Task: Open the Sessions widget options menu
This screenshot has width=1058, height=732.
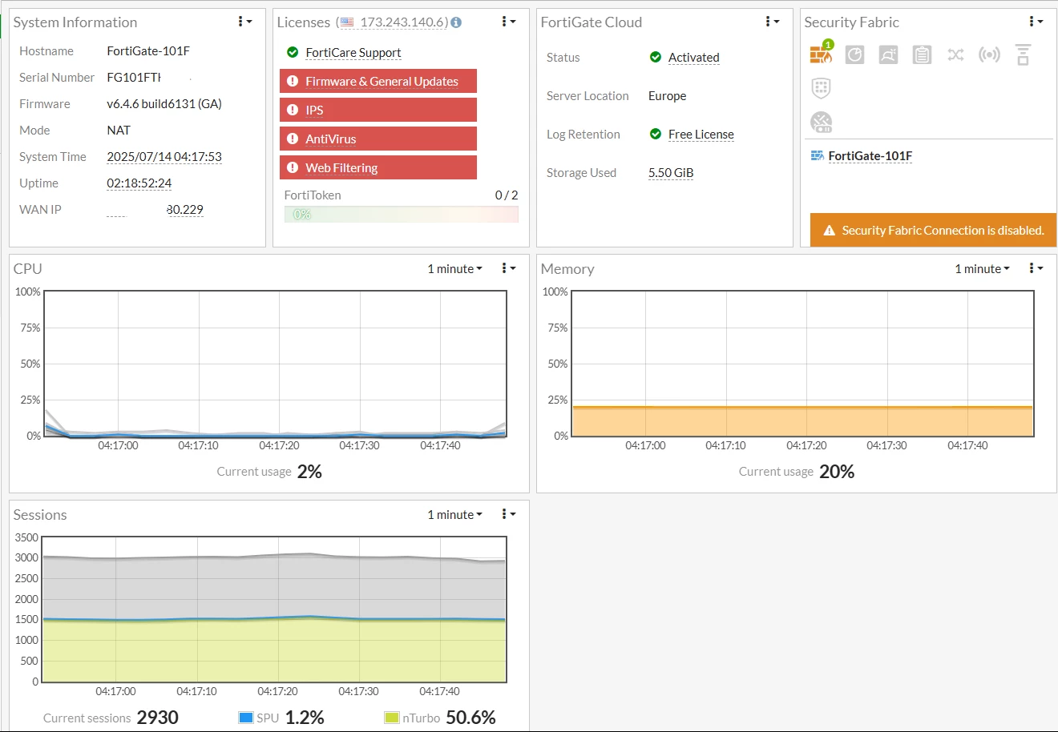Action: coord(509,514)
